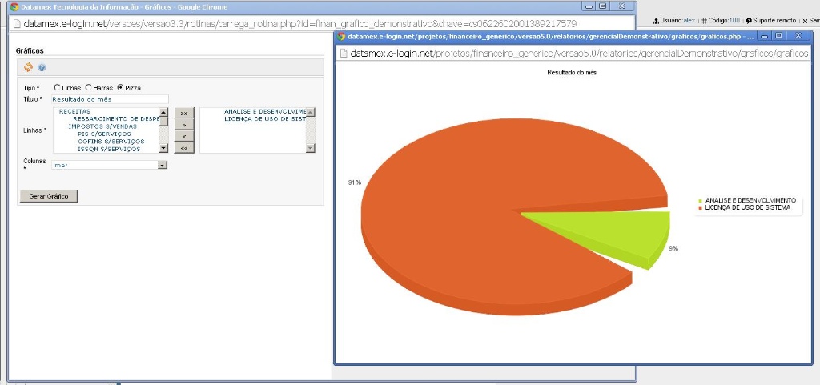Minimize the chart popup window
820x385 pixels.
pos(765,36)
